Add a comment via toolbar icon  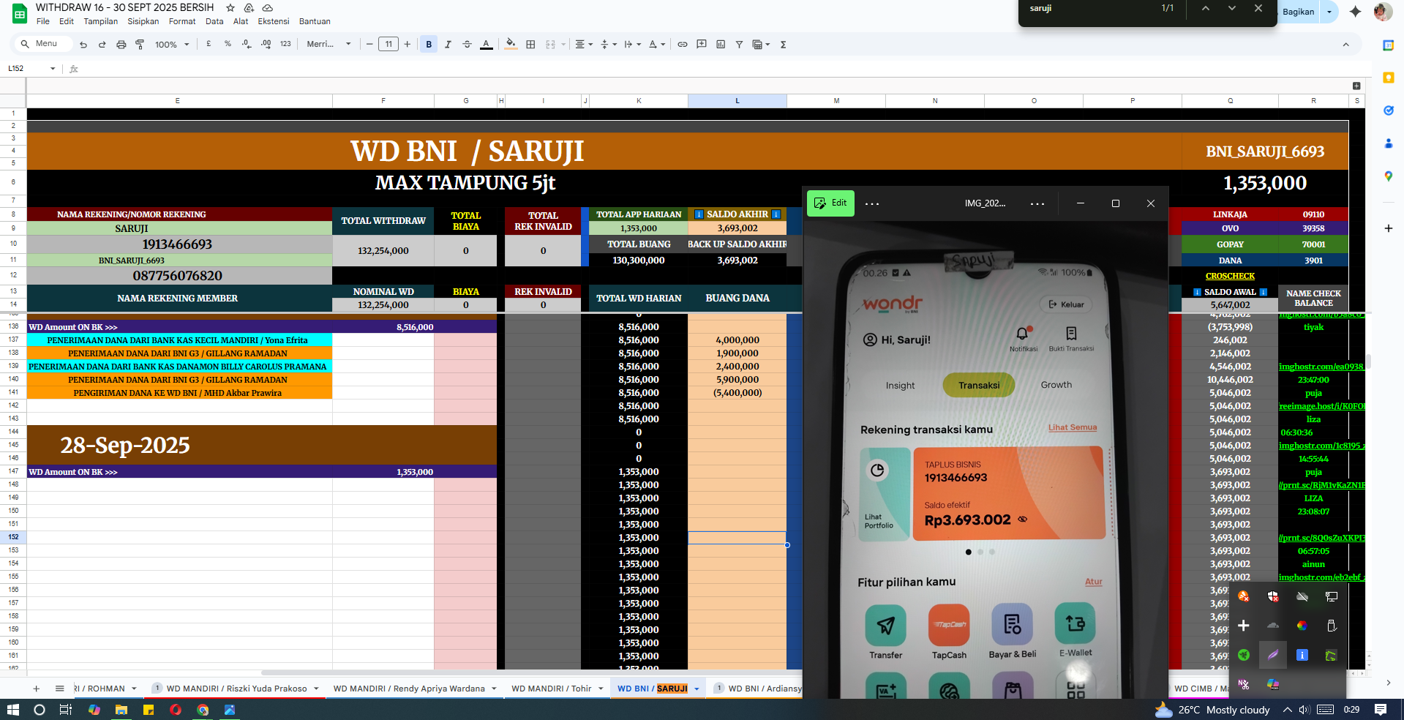coord(702,45)
